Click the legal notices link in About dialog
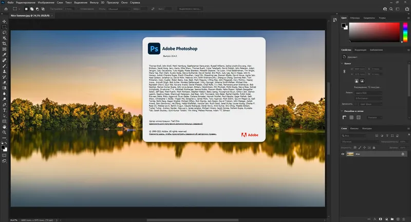 point(183,134)
